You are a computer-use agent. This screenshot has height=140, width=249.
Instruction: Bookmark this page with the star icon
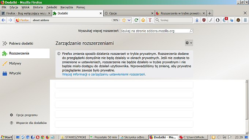tap(124, 20)
